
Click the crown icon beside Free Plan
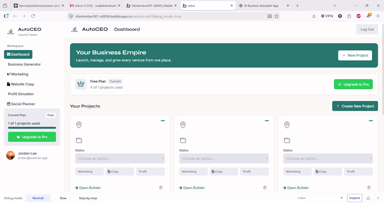[x=81, y=84]
